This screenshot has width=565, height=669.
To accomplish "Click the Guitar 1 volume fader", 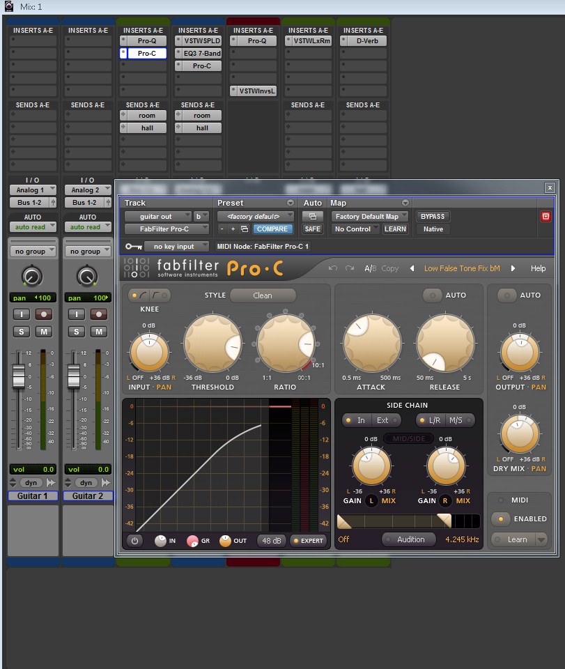I will click(18, 376).
